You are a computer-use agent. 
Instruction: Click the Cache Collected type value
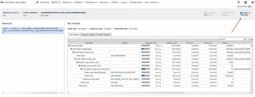coord(30,13)
